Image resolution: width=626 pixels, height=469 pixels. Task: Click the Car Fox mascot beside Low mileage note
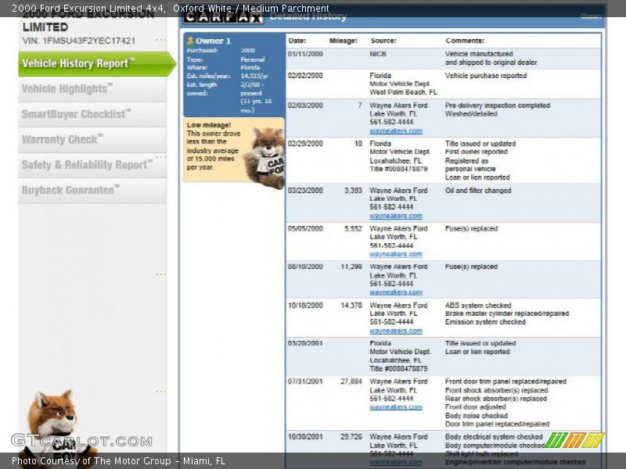[266, 155]
